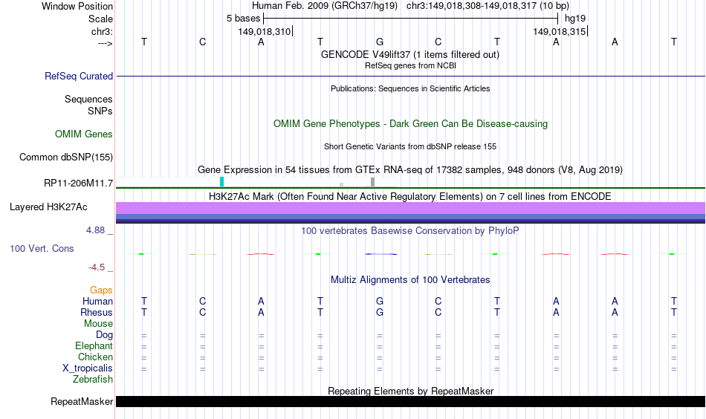706x419 pixels.
Task: Click the Scale label
Action: click(x=100, y=19)
